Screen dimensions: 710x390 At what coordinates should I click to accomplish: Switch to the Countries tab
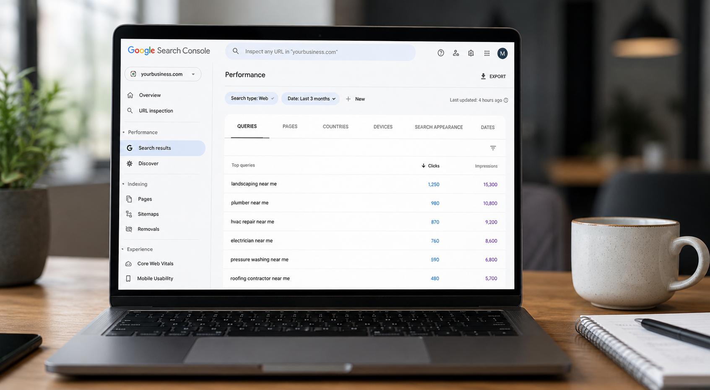click(335, 127)
